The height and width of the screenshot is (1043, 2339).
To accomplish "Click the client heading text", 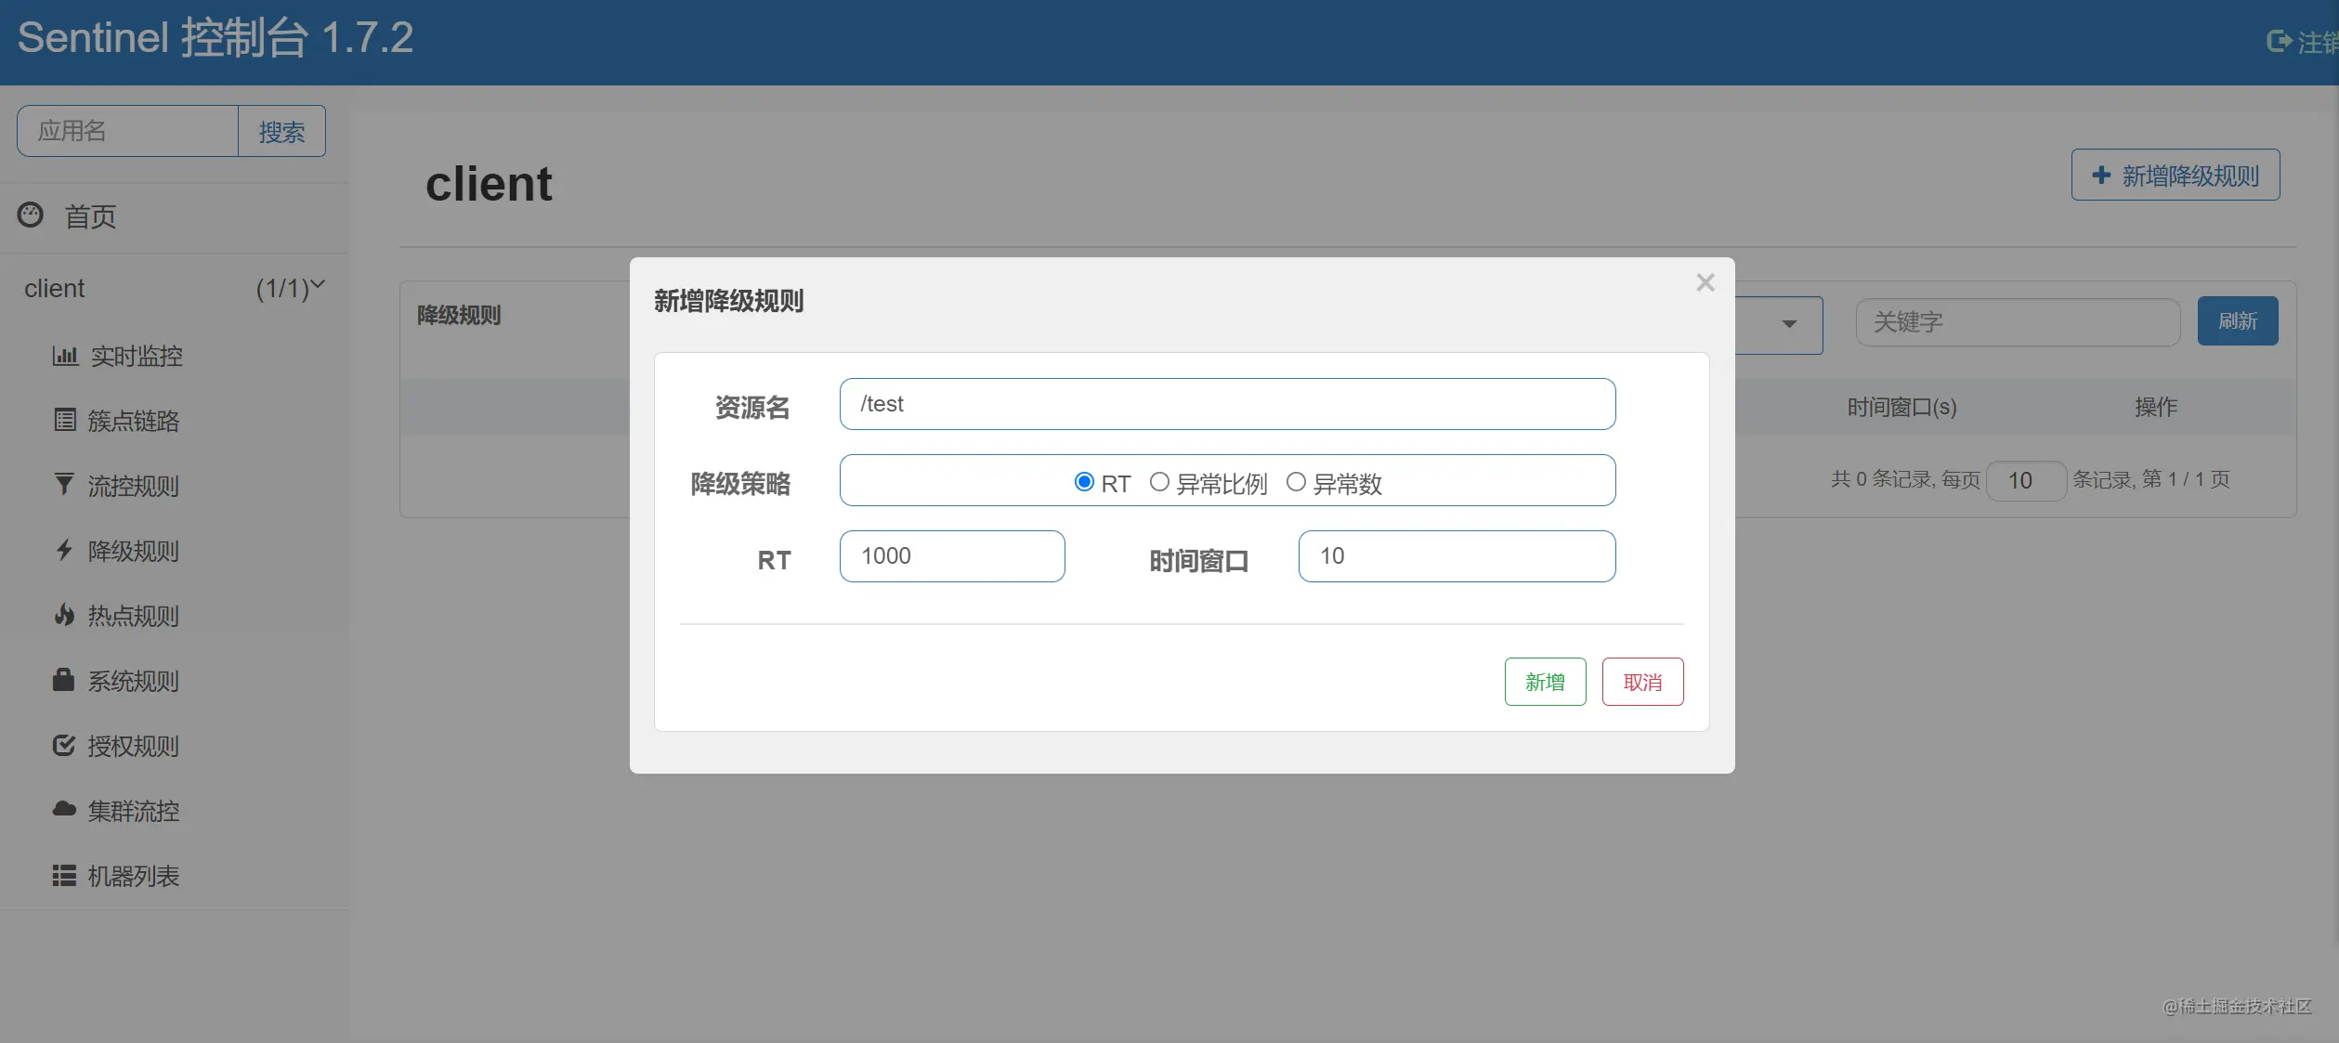I will coord(489,183).
